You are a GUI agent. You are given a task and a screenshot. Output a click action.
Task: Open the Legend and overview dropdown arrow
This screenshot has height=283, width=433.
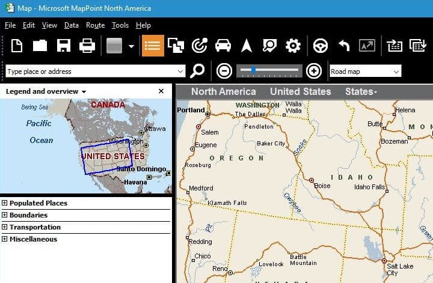(84, 92)
